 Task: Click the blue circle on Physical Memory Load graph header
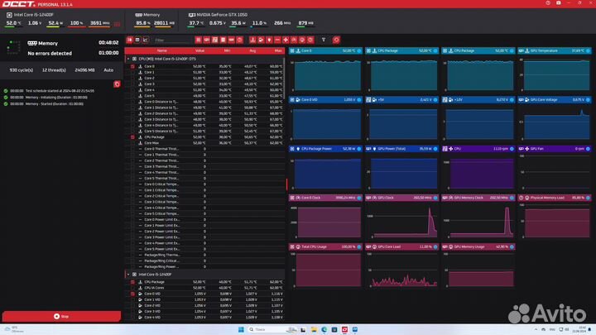coord(588,198)
